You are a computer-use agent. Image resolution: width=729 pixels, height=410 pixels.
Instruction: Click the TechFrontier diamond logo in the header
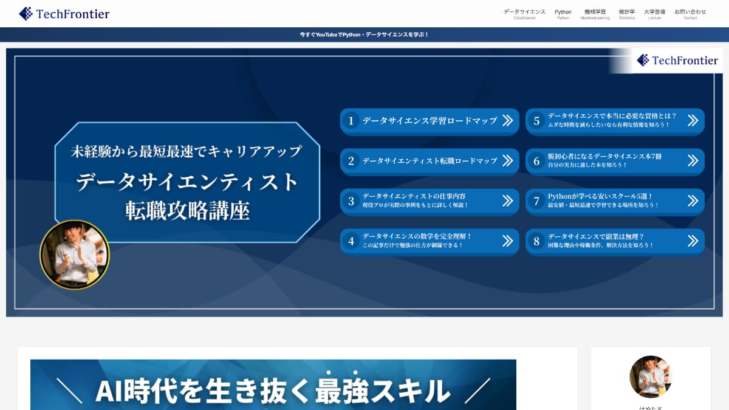pyautogui.click(x=26, y=13)
